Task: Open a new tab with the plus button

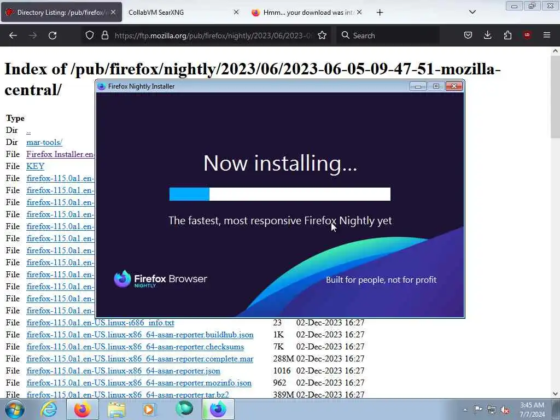Action: click(380, 13)
